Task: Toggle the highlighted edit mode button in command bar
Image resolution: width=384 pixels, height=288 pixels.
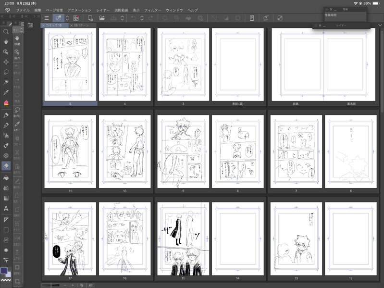Action: click(x=58, y=18)
